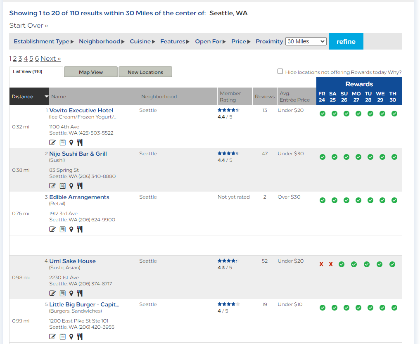Go to results page 6
Image resolution: width=420 pixels, height=344 pixels.
tap(37, 59)
